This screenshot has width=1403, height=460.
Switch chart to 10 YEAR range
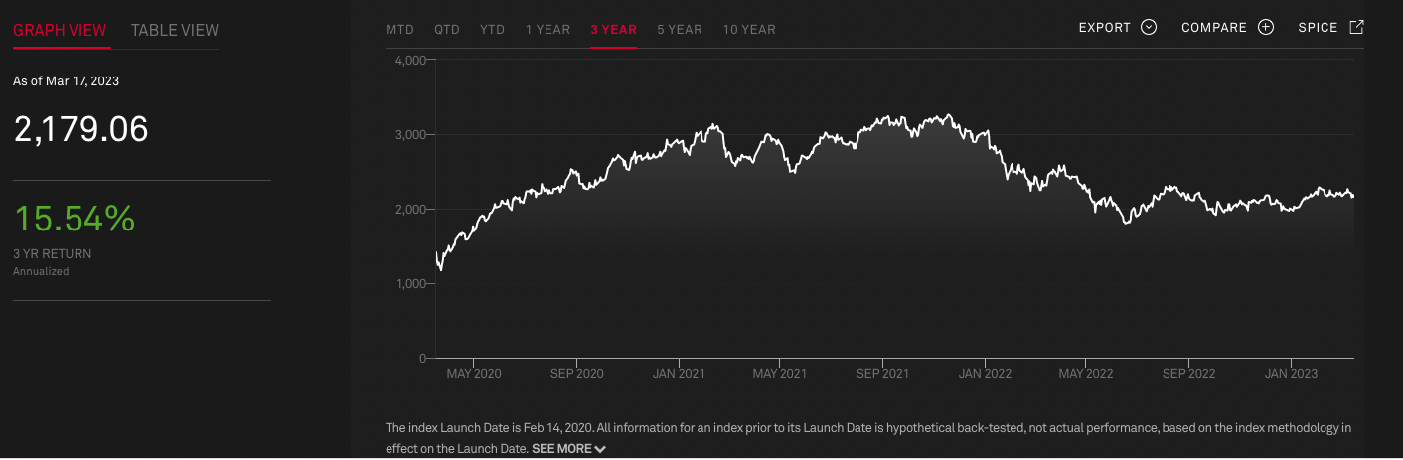click(x=749, y=30)
